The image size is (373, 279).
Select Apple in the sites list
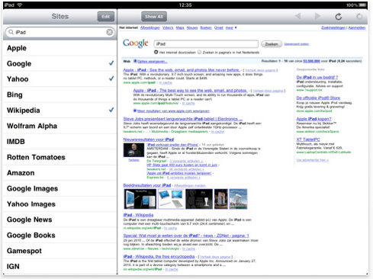60,48
